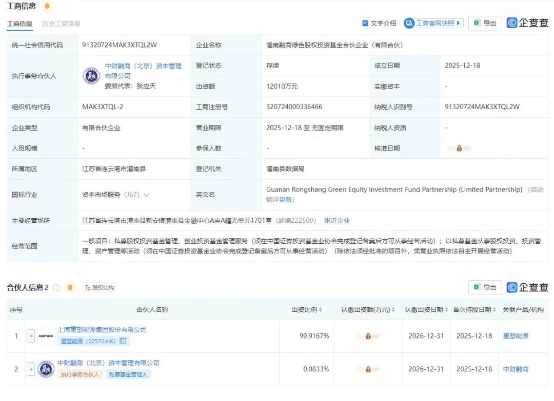Click the 上海重塑能源 company logo thumbnail

pos(46,336)
